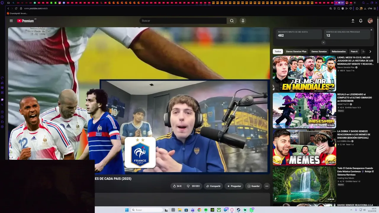Like the video (34 K)
Image resolution: width=379 pixels, height=213 pixels.
[x=177, y=186]
